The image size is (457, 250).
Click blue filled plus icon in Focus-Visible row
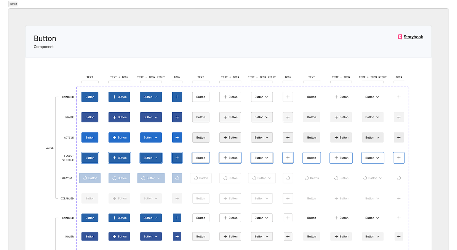(177, 158)
